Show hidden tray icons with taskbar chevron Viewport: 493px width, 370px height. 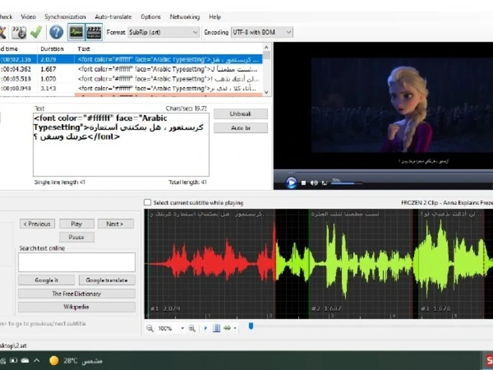[x=37, y=360]
